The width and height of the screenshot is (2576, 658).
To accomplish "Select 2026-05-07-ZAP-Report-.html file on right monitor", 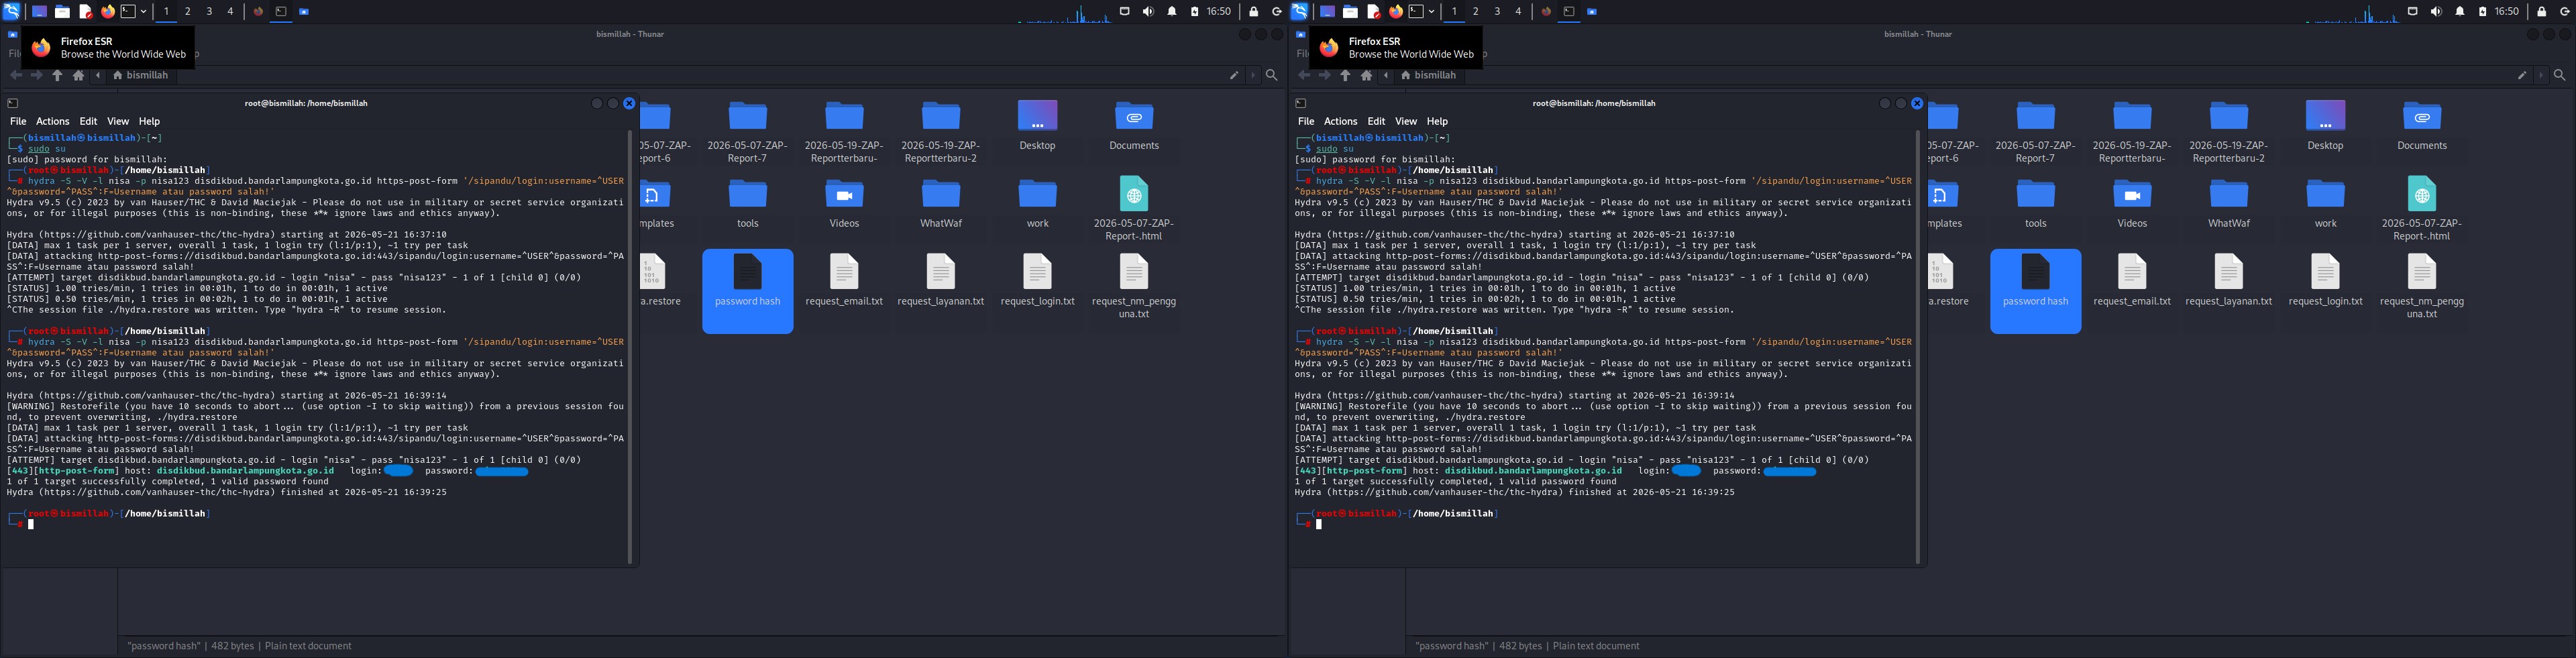I will (x=2421, y=209).
